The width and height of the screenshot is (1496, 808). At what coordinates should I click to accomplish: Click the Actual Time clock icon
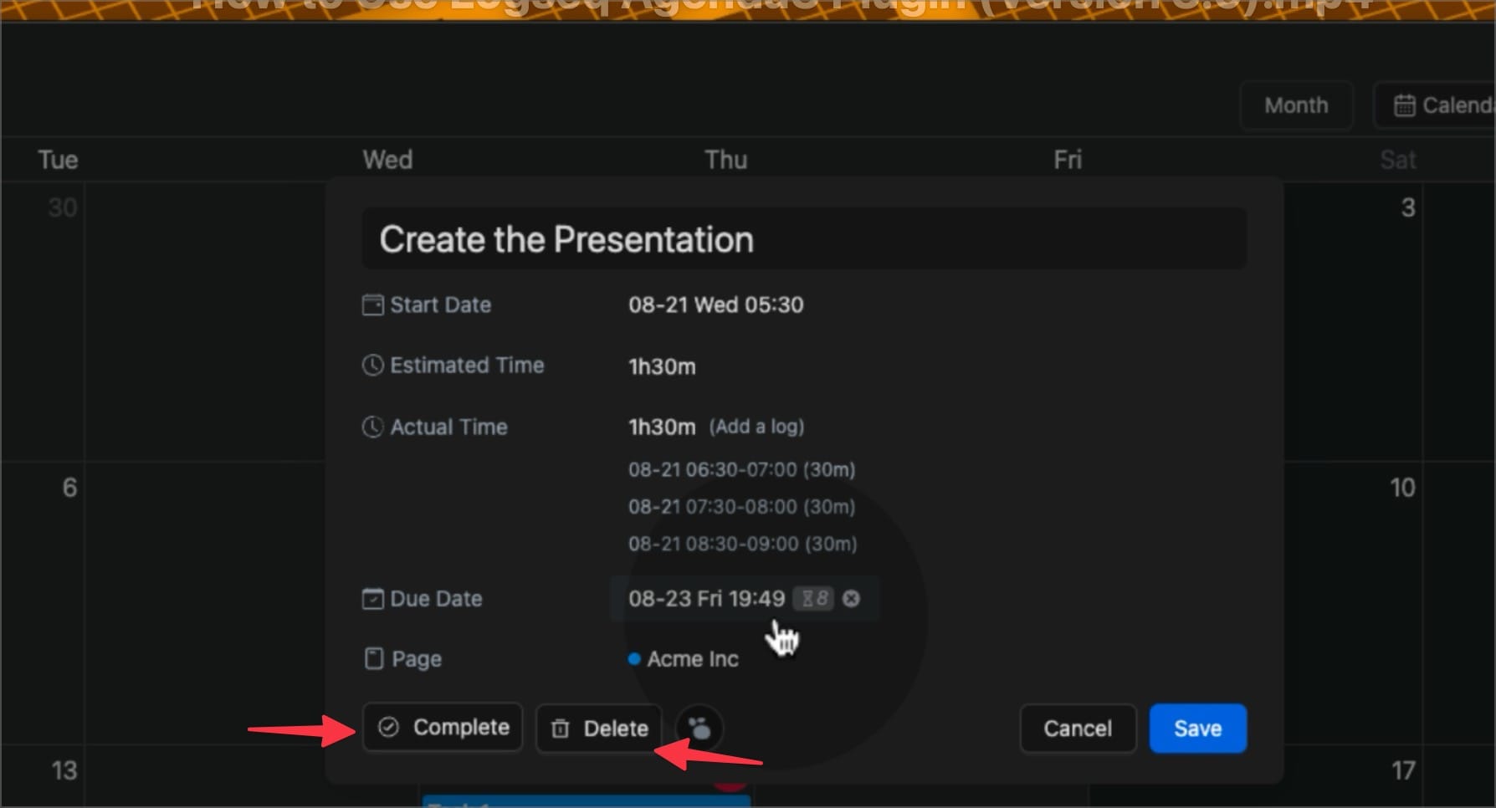coord(372,427)
